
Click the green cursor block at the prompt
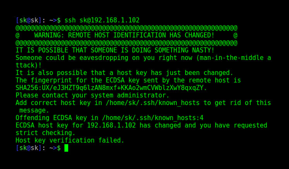(66, 148)
